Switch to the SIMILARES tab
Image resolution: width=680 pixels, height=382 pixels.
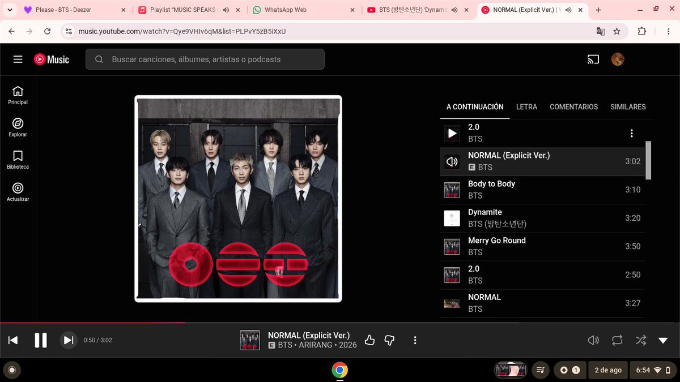pos(628,107)
